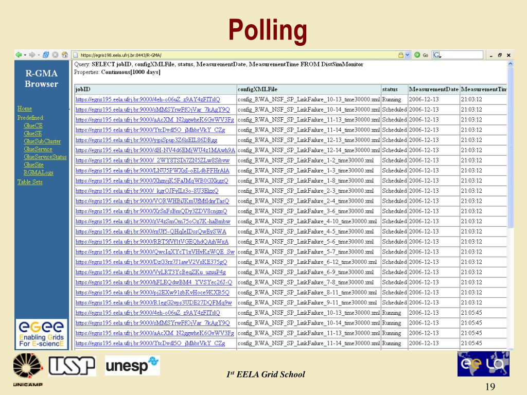Open the GlueSE predefined table link

[x=32, y=133]
